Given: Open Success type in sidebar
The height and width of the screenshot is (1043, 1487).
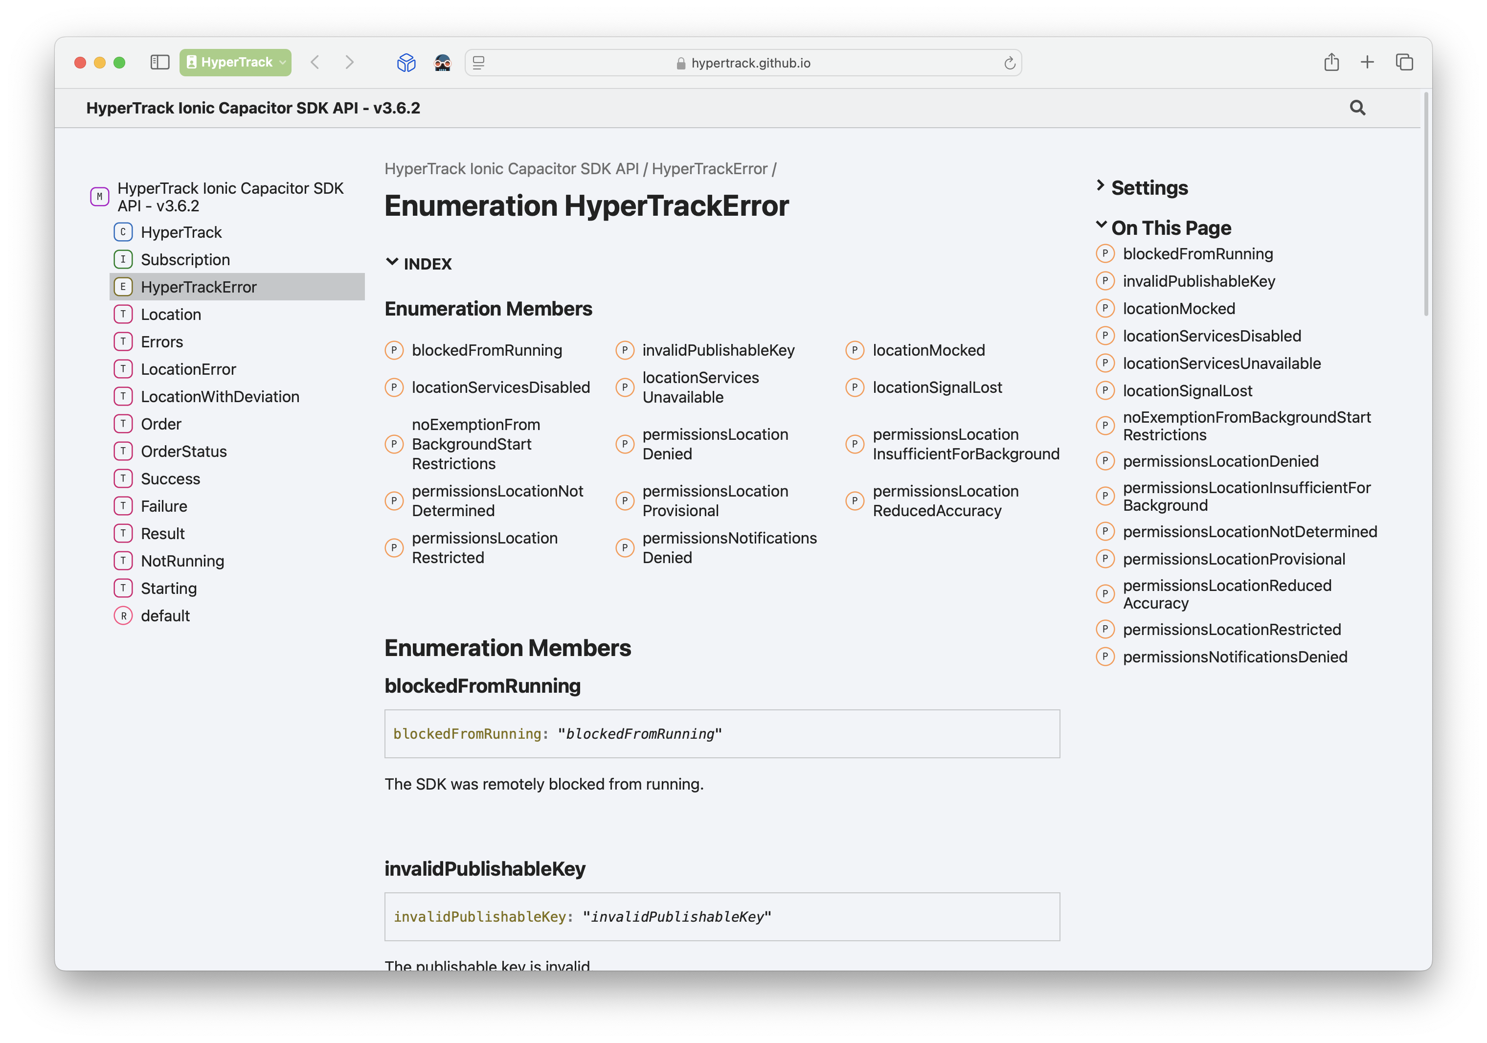Looking at the screenshot, I should [170, 479].
